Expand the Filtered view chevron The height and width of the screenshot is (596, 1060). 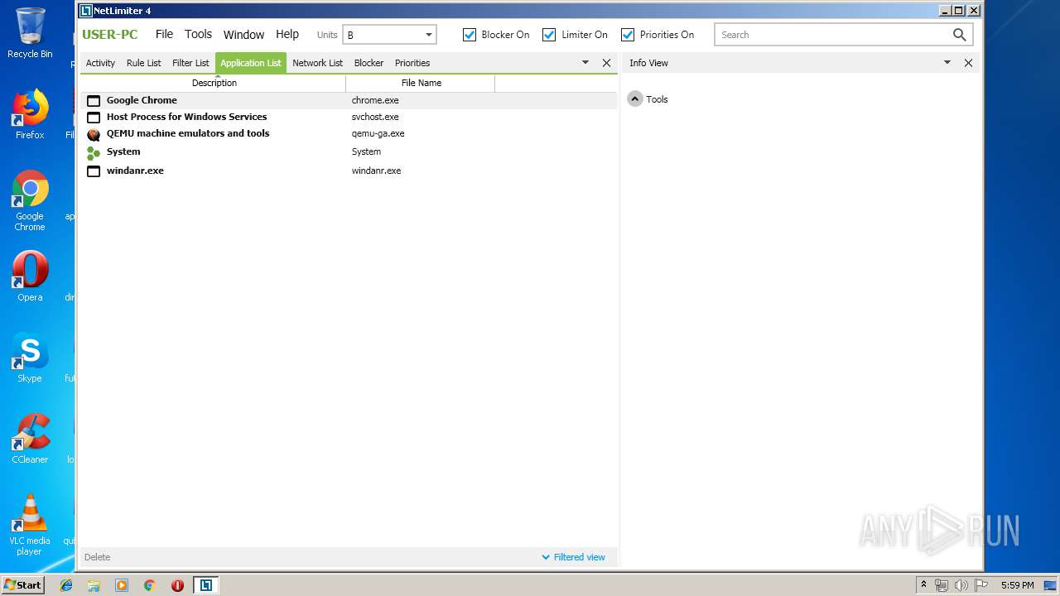[546, 557]
